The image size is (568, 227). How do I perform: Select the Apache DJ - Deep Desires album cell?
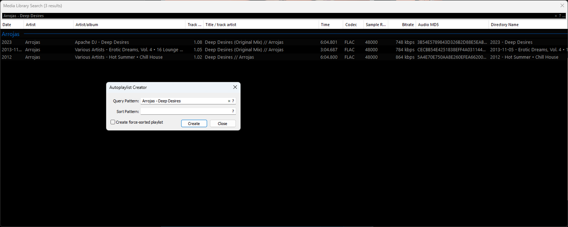102,42
